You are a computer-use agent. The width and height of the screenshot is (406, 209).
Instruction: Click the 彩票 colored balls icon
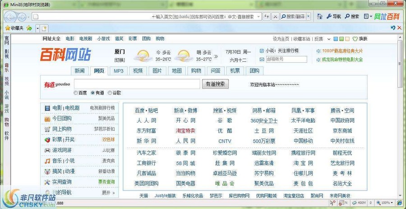47,140
